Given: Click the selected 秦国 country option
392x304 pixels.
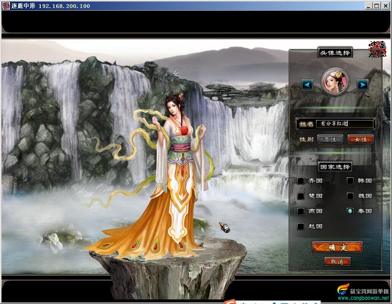Looking at the screenshot, I should point(350,211).
